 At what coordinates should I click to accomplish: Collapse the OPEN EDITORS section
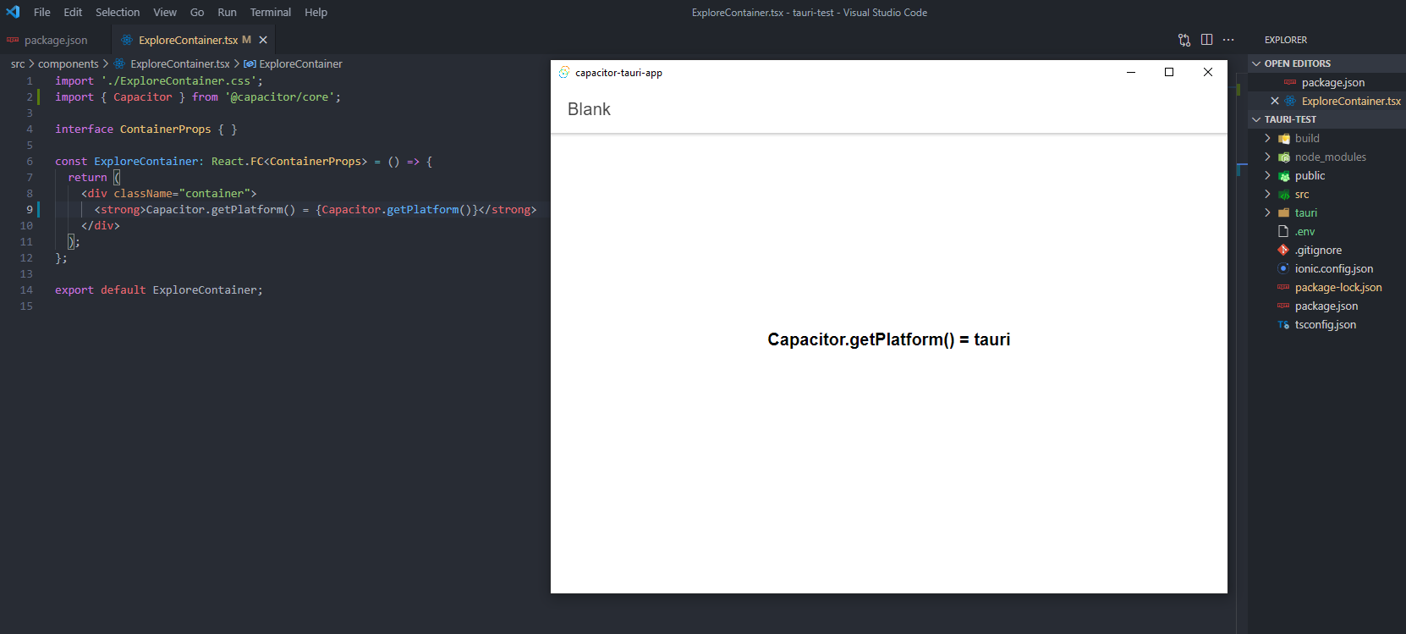(1326, 63)
